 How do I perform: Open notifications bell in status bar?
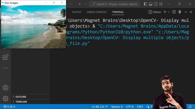(190, 106)
